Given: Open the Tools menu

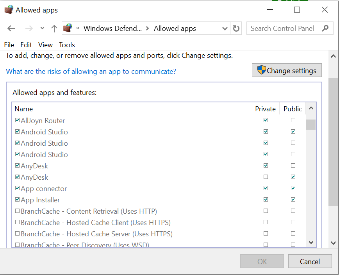Looking at the screenshot, I should click(67, 45).
